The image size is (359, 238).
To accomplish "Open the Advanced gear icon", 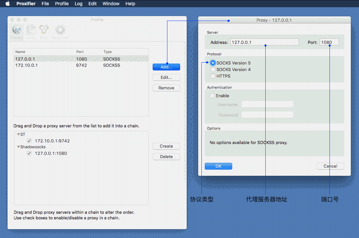I will point(60,31).
